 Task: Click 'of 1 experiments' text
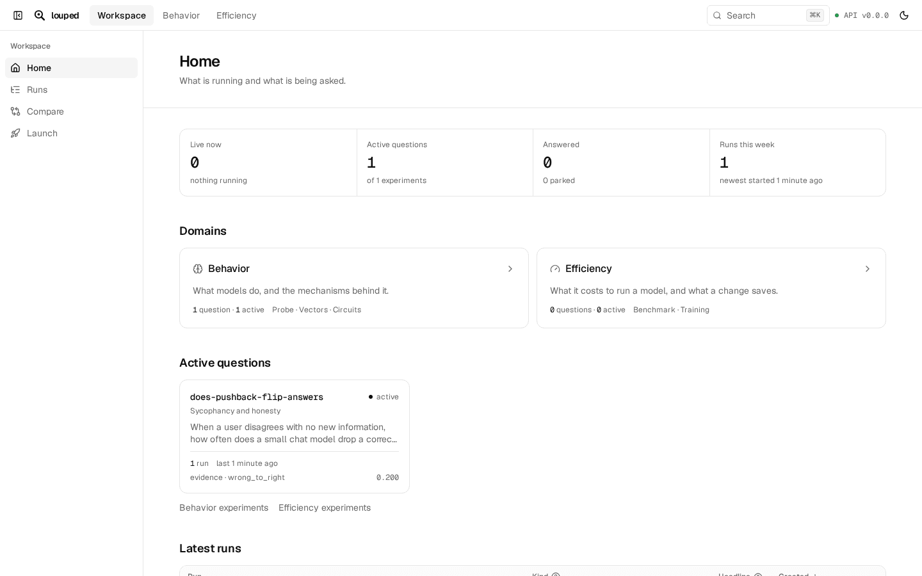click(396, 180)
